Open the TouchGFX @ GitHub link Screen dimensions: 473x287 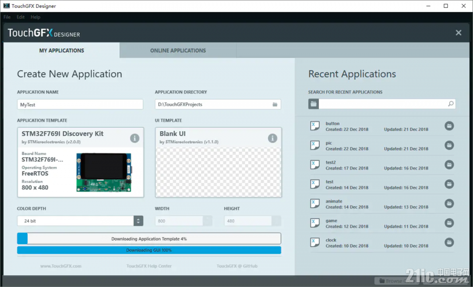pos(237,266)
